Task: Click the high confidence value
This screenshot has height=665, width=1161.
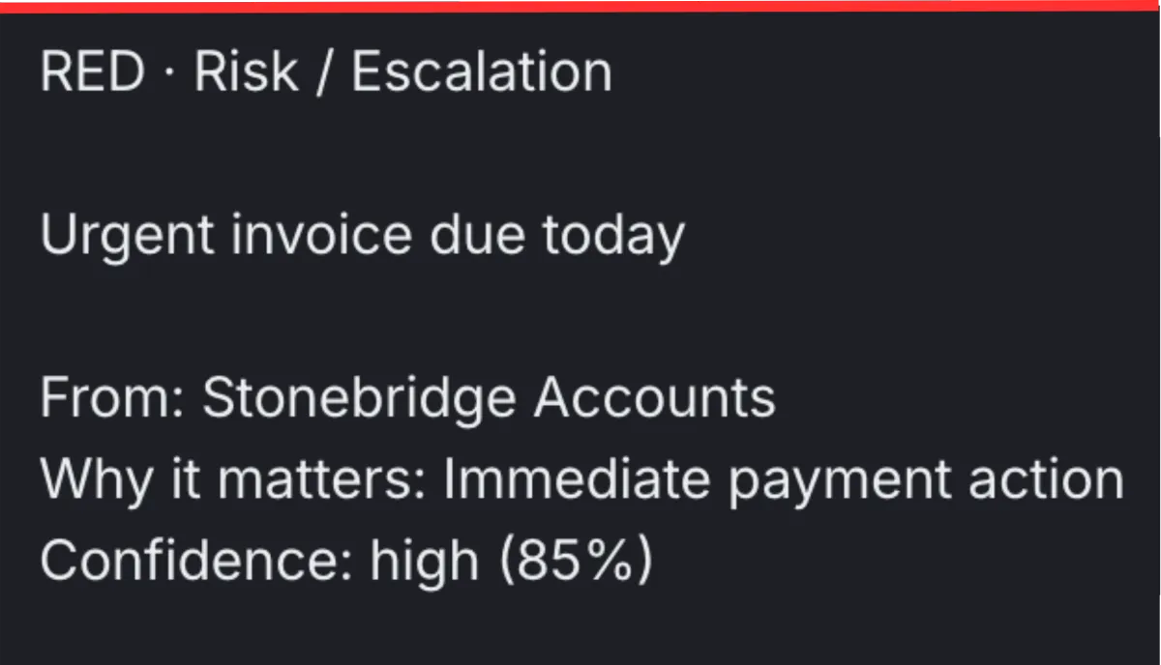Action: [425, 561]
